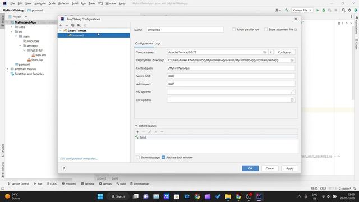The height and width of the screenshot is (202, 359).
Task: Move configuration into new folder icon
Action: click(79, 25)
